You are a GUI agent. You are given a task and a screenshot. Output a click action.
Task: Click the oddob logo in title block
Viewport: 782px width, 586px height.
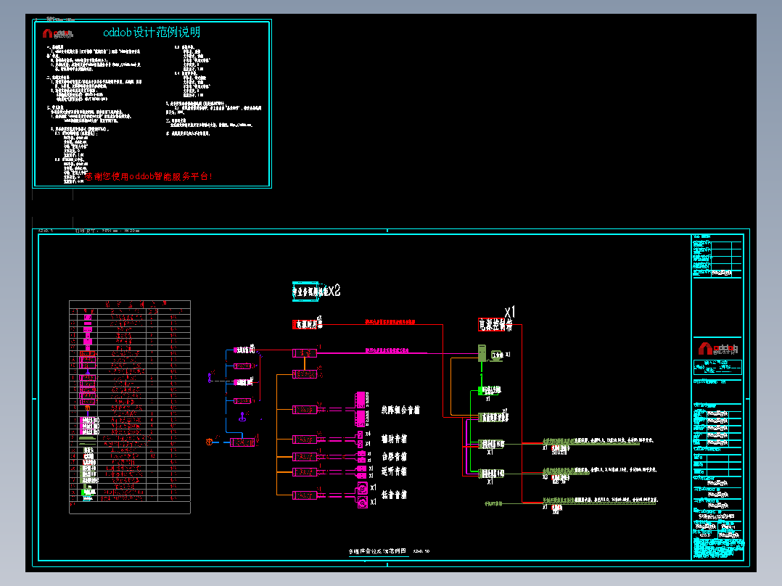point(717,348)
